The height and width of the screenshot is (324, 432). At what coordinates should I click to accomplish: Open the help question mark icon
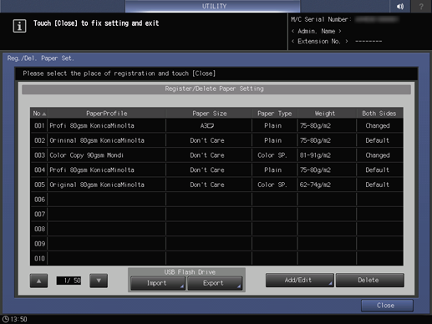[421, 6]
